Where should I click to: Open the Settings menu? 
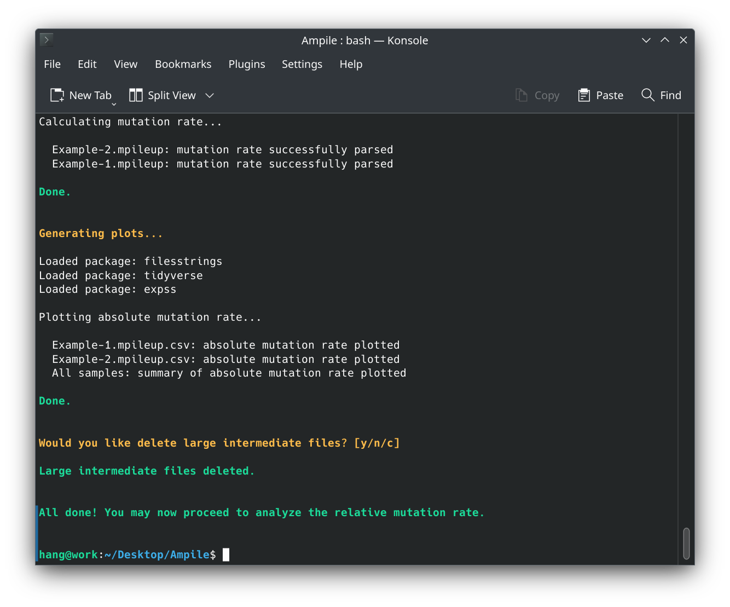pos(302,64)
